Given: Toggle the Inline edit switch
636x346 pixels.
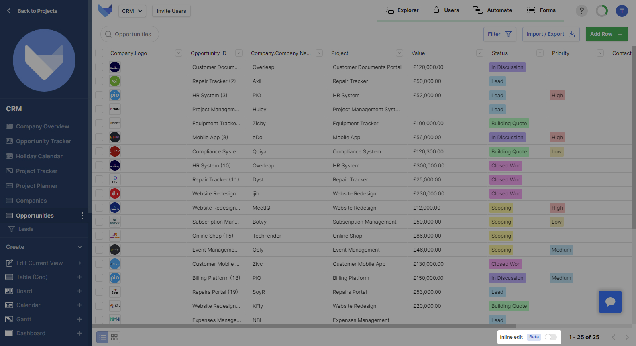Looking at the screenshot, I should 551,337.
